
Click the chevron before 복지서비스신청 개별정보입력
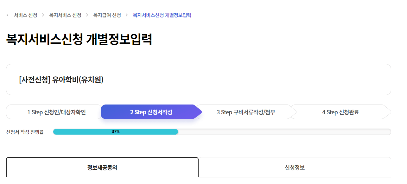point(126,15)
